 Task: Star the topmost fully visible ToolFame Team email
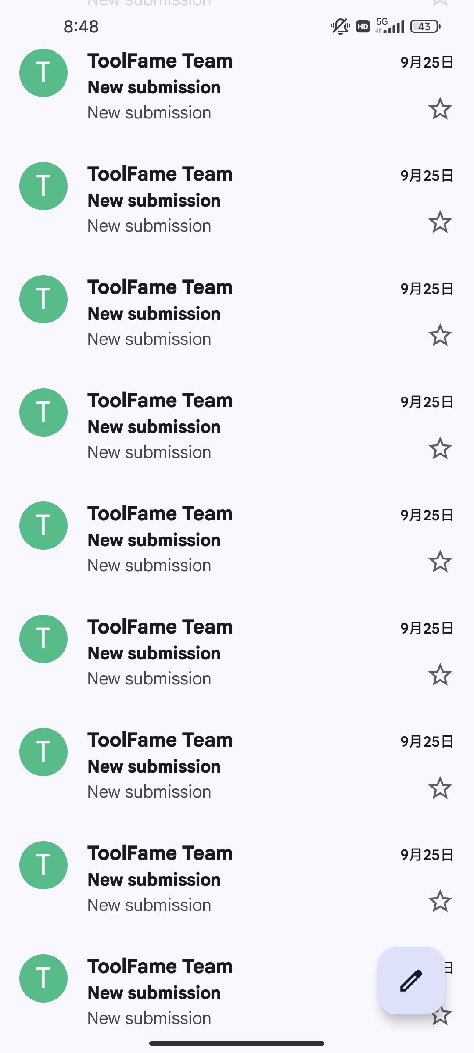pos(440,109)
